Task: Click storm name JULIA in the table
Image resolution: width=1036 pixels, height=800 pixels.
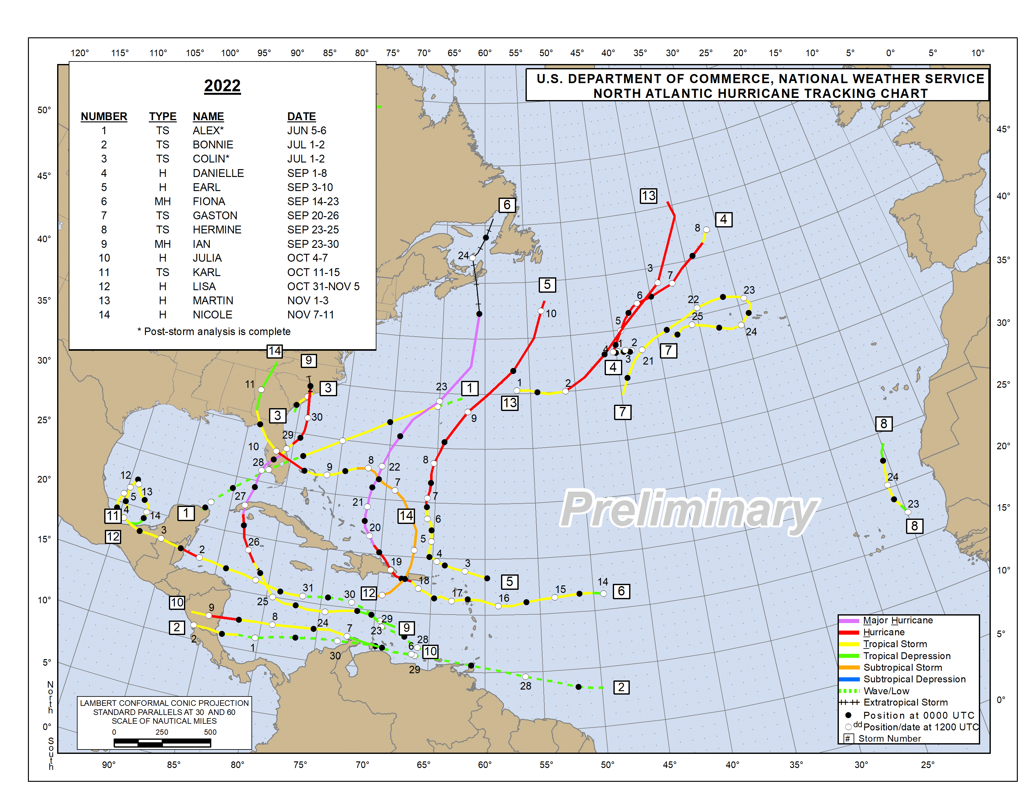Action: click(207, 258)
